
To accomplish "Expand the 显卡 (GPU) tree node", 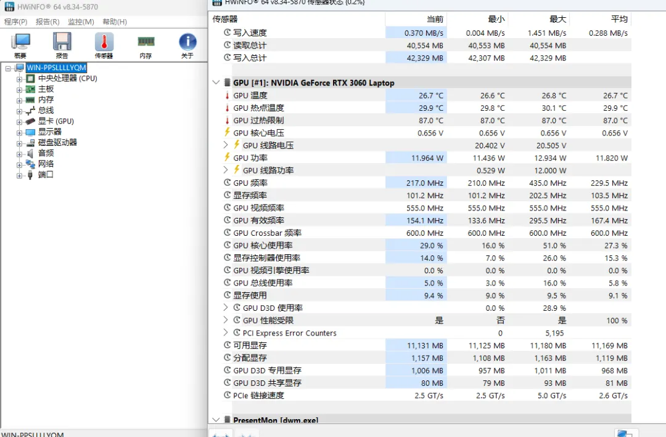I will 19,122.
